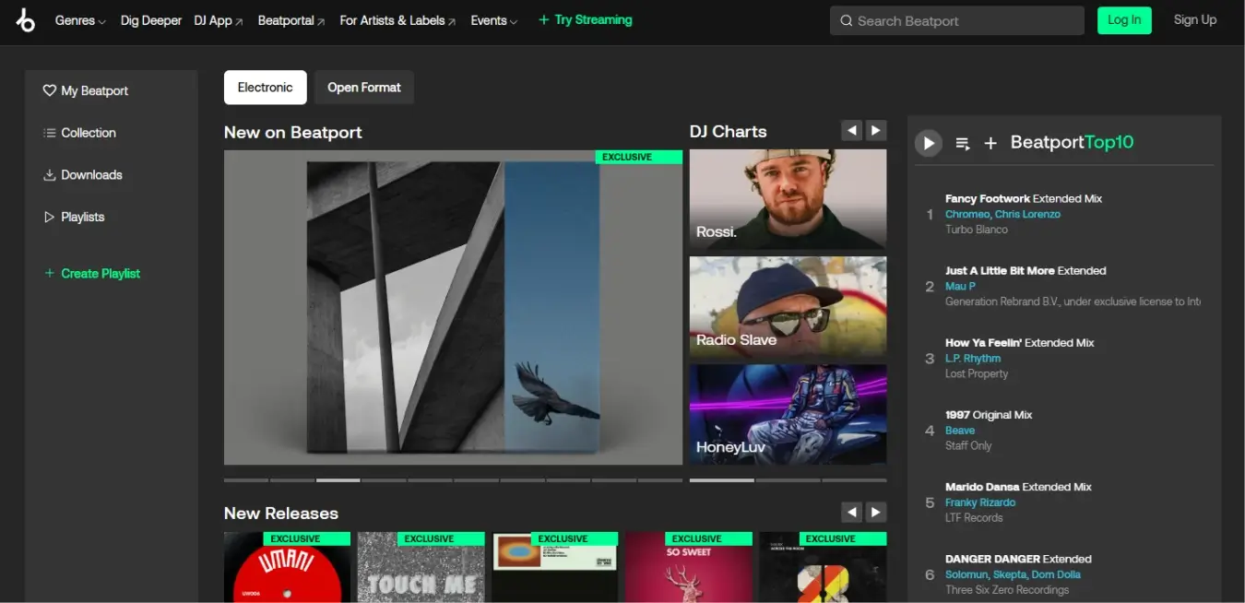Open label LTF Records
The height and width of the screenshot is (603, 1245).
pos(974,517)
